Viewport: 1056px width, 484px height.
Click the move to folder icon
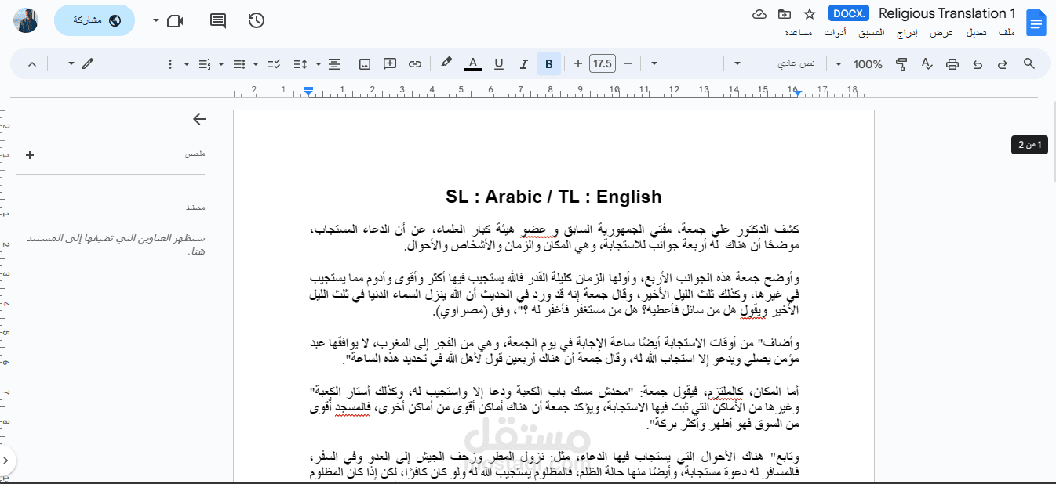(785, 14)
